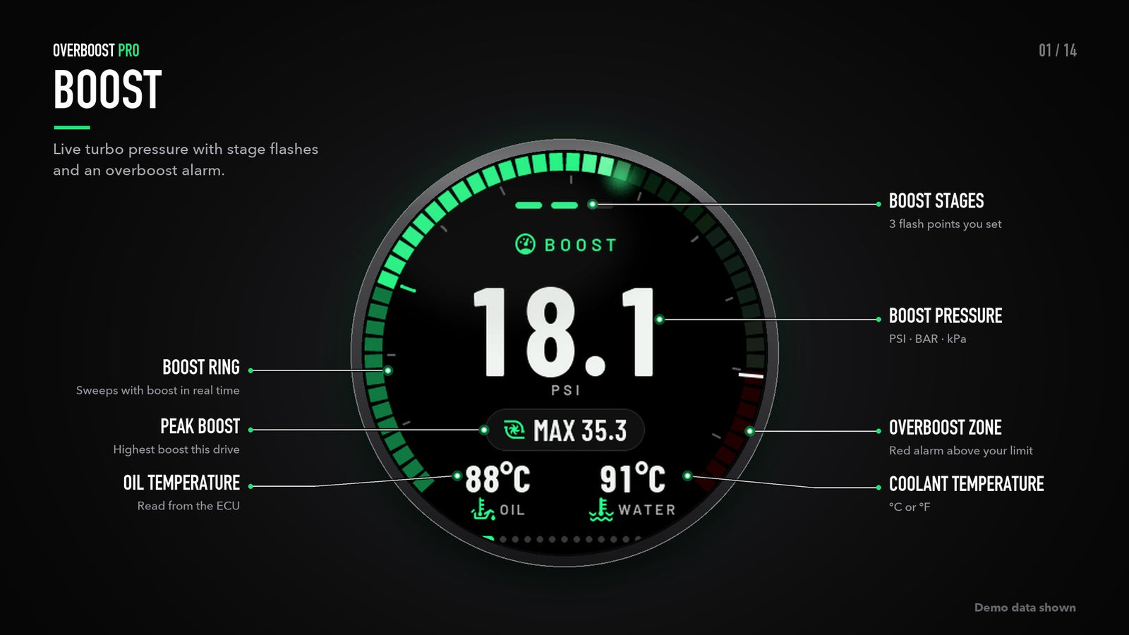Image resolution: width=1129 pixels, height=635 pixels.
Task: Click the PSI unit label
Action: tap(566, 390)
